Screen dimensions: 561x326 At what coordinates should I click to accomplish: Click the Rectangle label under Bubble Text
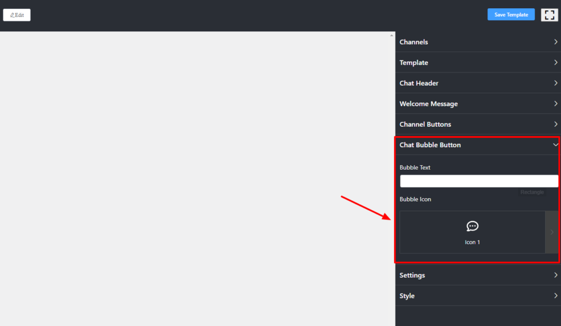pos(531,192)
